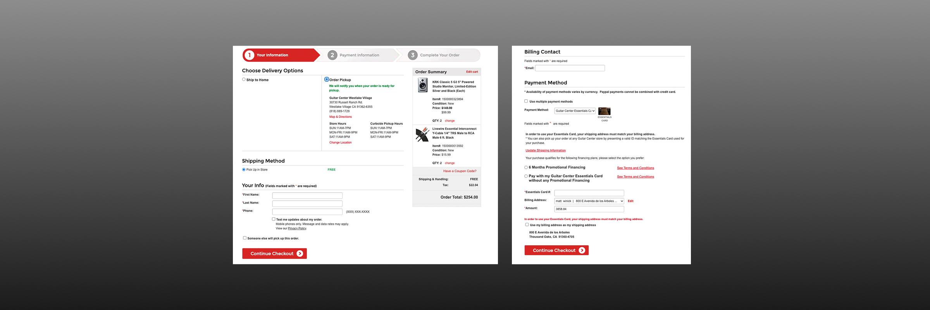
Task: Click Have a Coupon Code link
Action: (460, 171)
